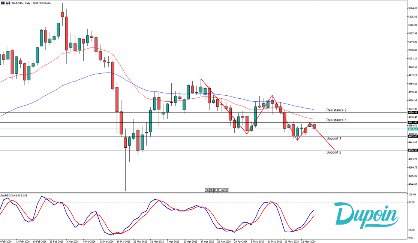Click the "4323.70" price scale value
The height and width of the screenshot is (243, 418).
(x=413, y=159)
